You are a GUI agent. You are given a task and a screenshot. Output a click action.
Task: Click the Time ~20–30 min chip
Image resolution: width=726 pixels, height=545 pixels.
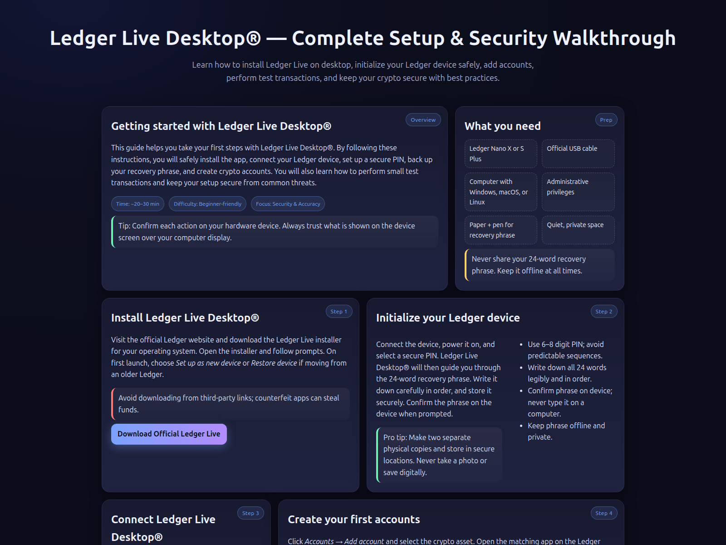click(x=137, y=204)
